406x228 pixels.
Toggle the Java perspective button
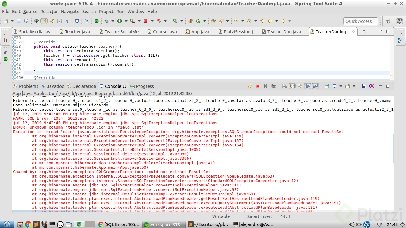tap(399, 21)
